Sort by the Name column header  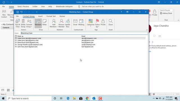48,36
